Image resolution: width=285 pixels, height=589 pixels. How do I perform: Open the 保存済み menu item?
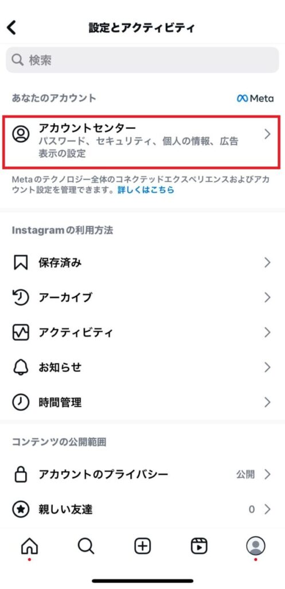(142, 262)
